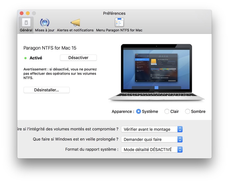Select the Sombre appearance option
Image resolution: width=229 pixels, height=183 pixels.
187,111
